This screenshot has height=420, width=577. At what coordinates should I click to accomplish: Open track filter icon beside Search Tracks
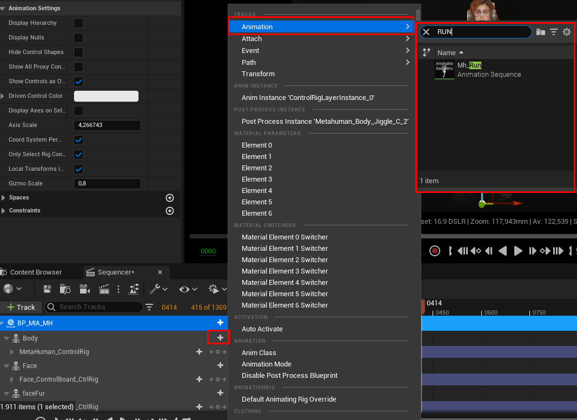(150, 307)
